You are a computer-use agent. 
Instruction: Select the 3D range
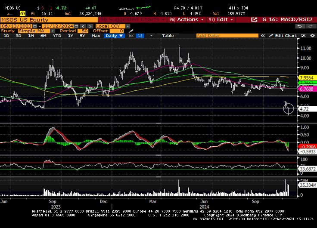tap(19, 36)
